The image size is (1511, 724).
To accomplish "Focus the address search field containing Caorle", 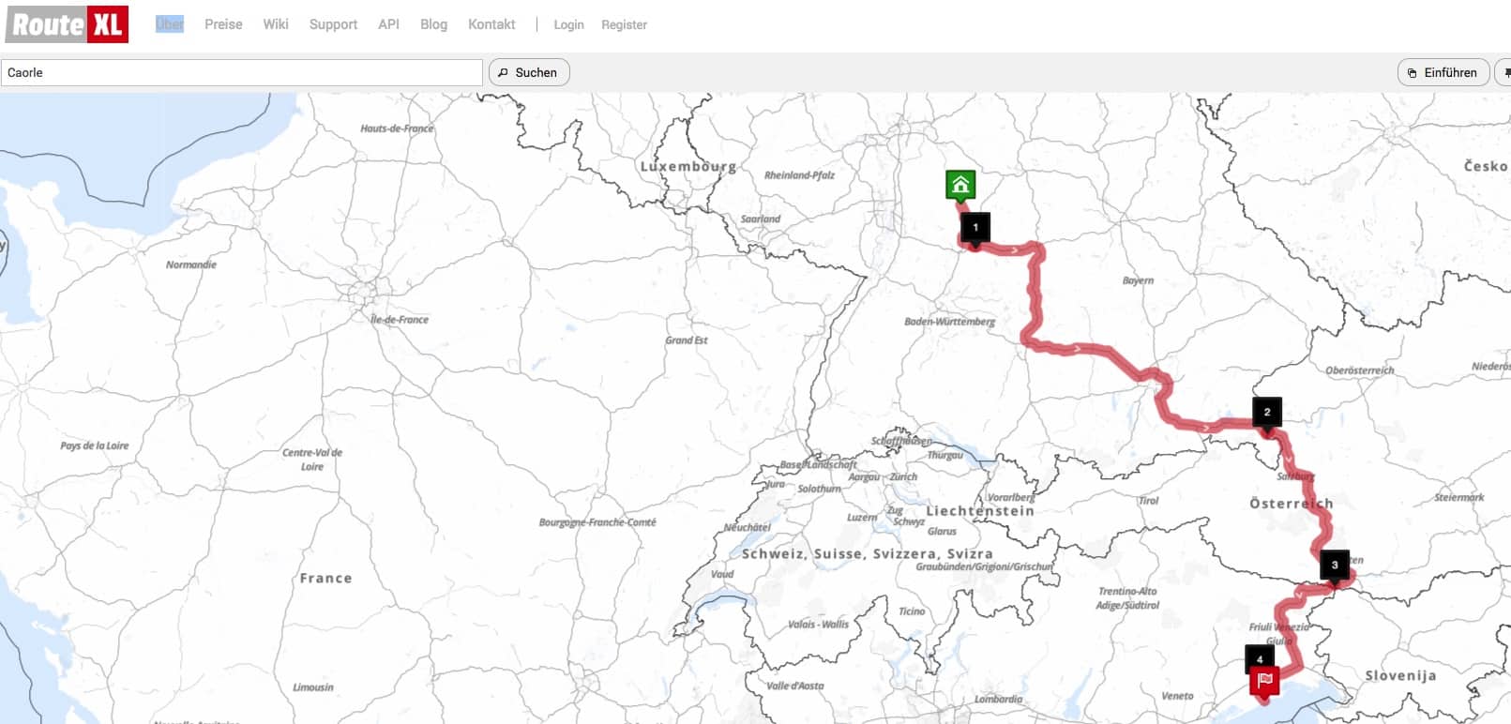I will (x=242, y=72).
